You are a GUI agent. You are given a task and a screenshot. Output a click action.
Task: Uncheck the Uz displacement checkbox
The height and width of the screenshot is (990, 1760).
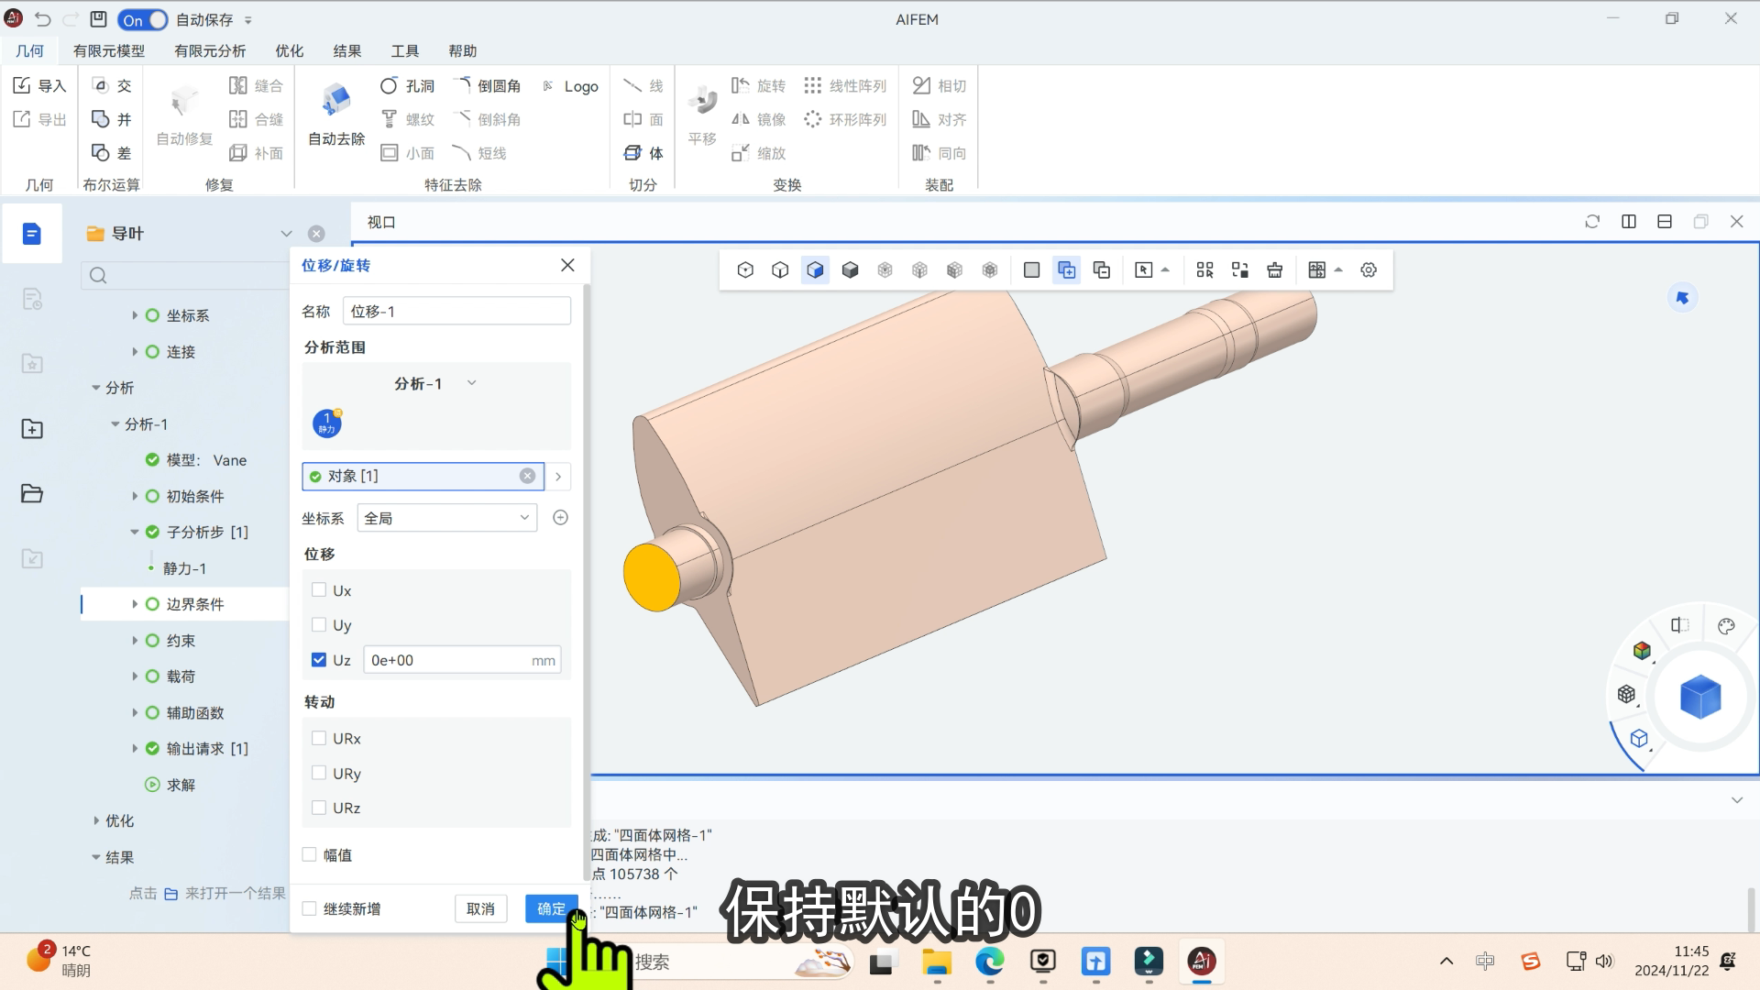(319, 660)
